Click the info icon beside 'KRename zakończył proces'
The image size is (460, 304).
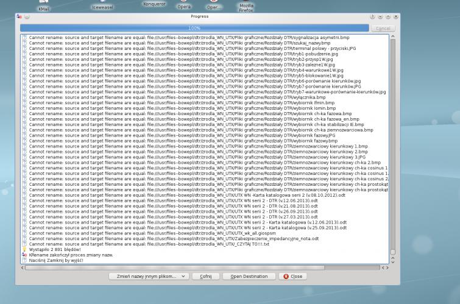point(24,255)
